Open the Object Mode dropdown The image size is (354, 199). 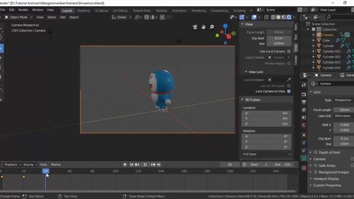tap(18, 17)
